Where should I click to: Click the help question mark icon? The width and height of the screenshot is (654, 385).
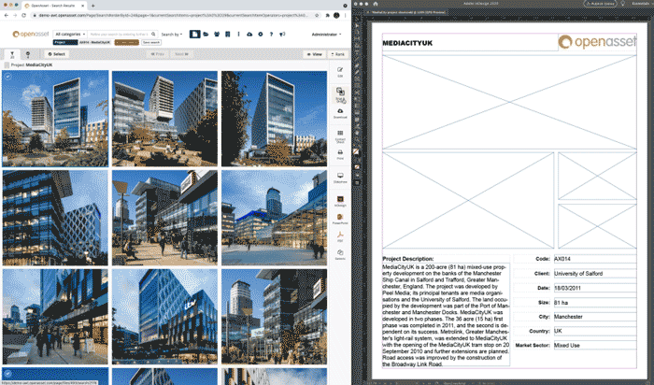271,35
